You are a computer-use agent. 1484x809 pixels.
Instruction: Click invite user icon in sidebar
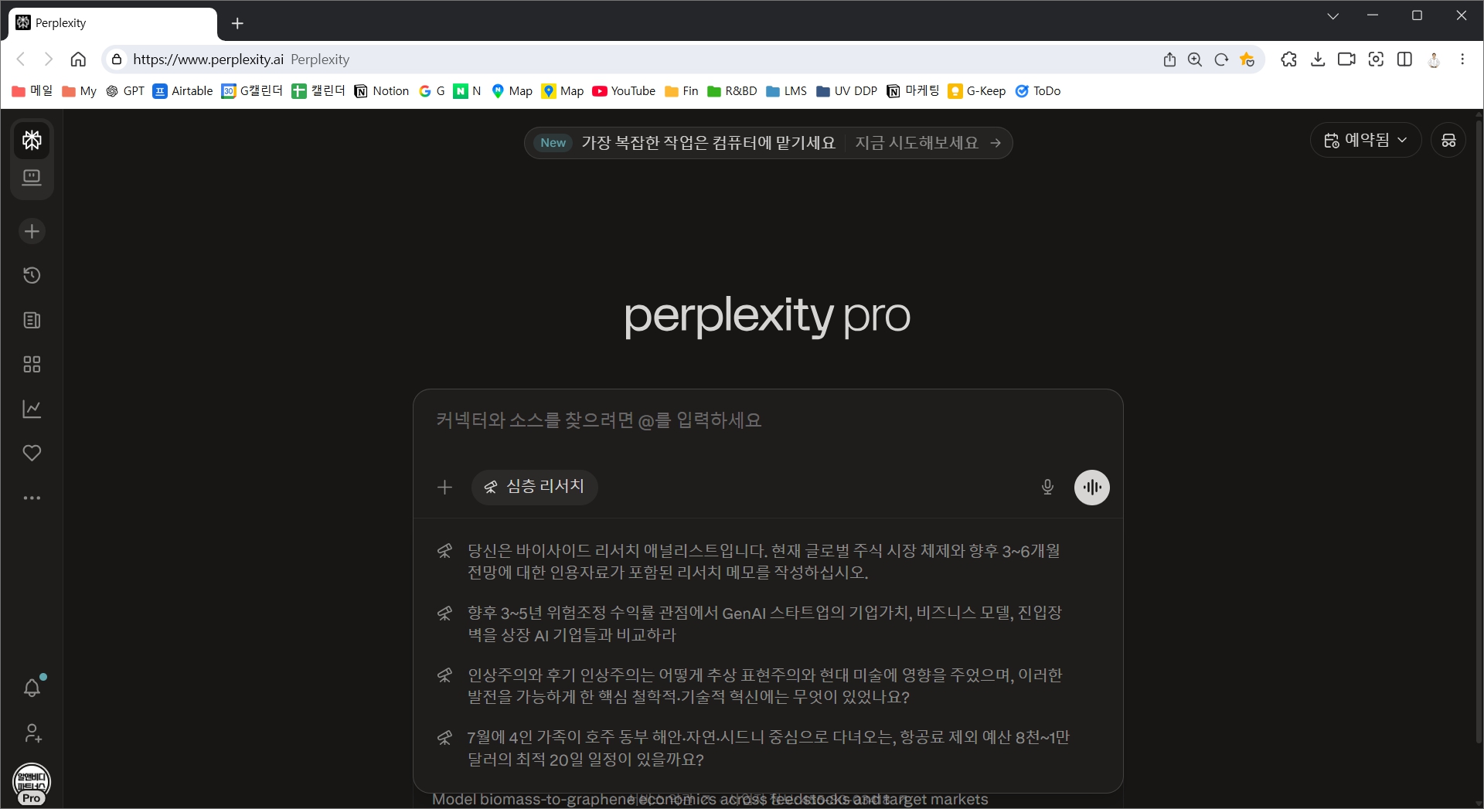[x=32, y=733]
